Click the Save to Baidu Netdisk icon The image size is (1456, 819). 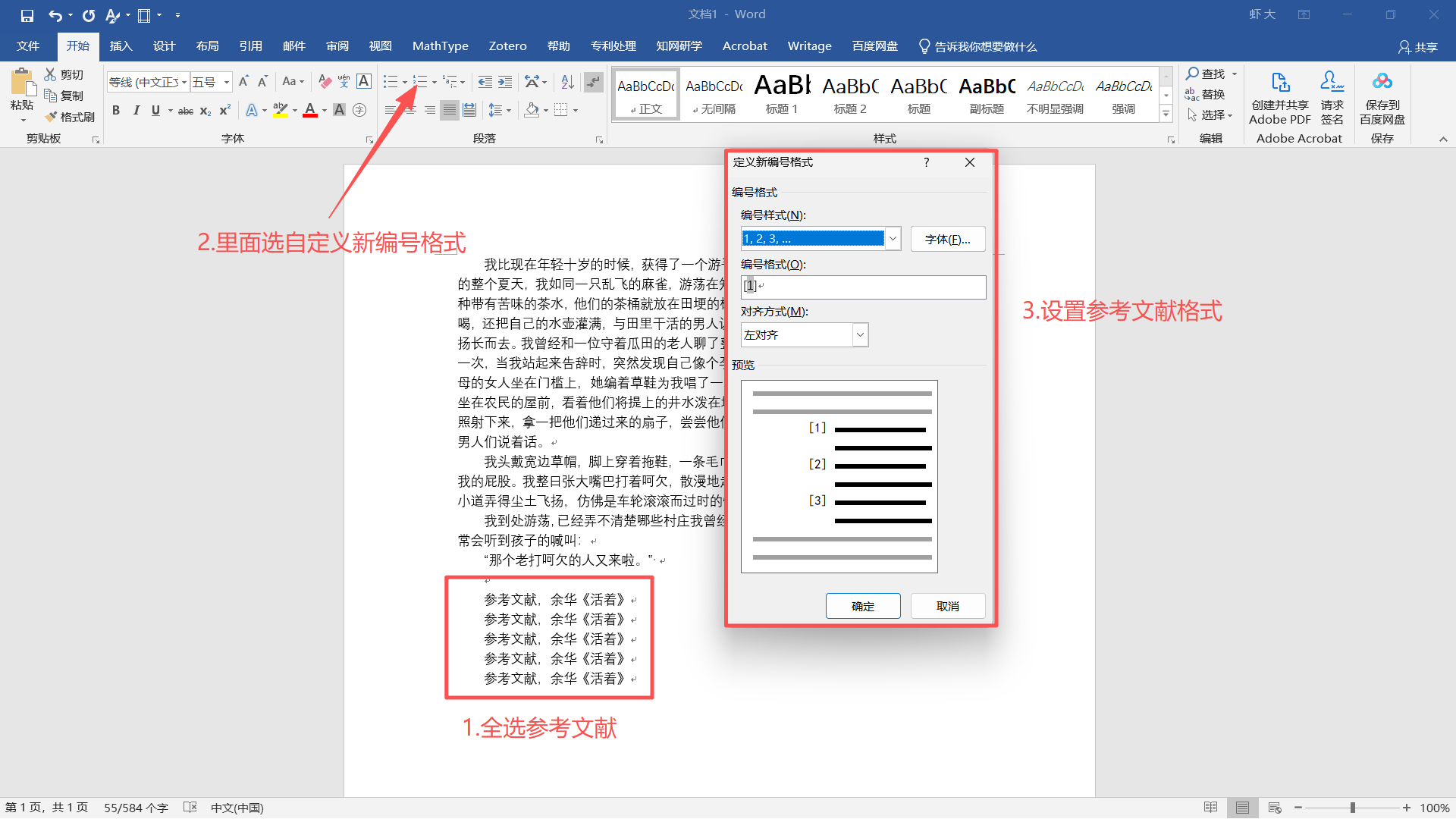1382,82
